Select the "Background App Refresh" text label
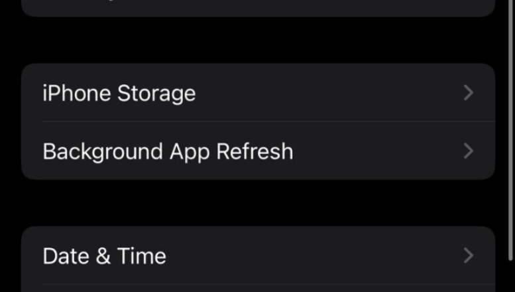 (167, 151)
